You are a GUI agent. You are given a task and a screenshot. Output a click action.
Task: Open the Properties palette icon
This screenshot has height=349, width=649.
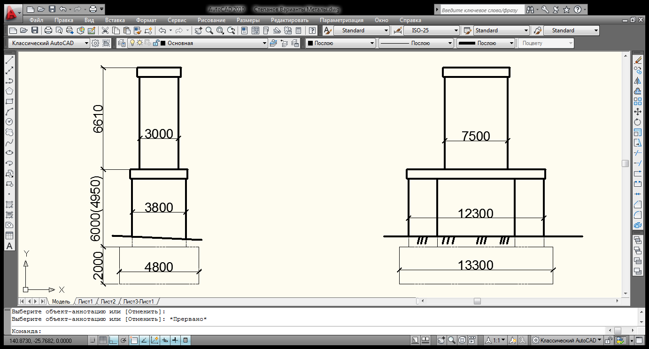(244, 30)
